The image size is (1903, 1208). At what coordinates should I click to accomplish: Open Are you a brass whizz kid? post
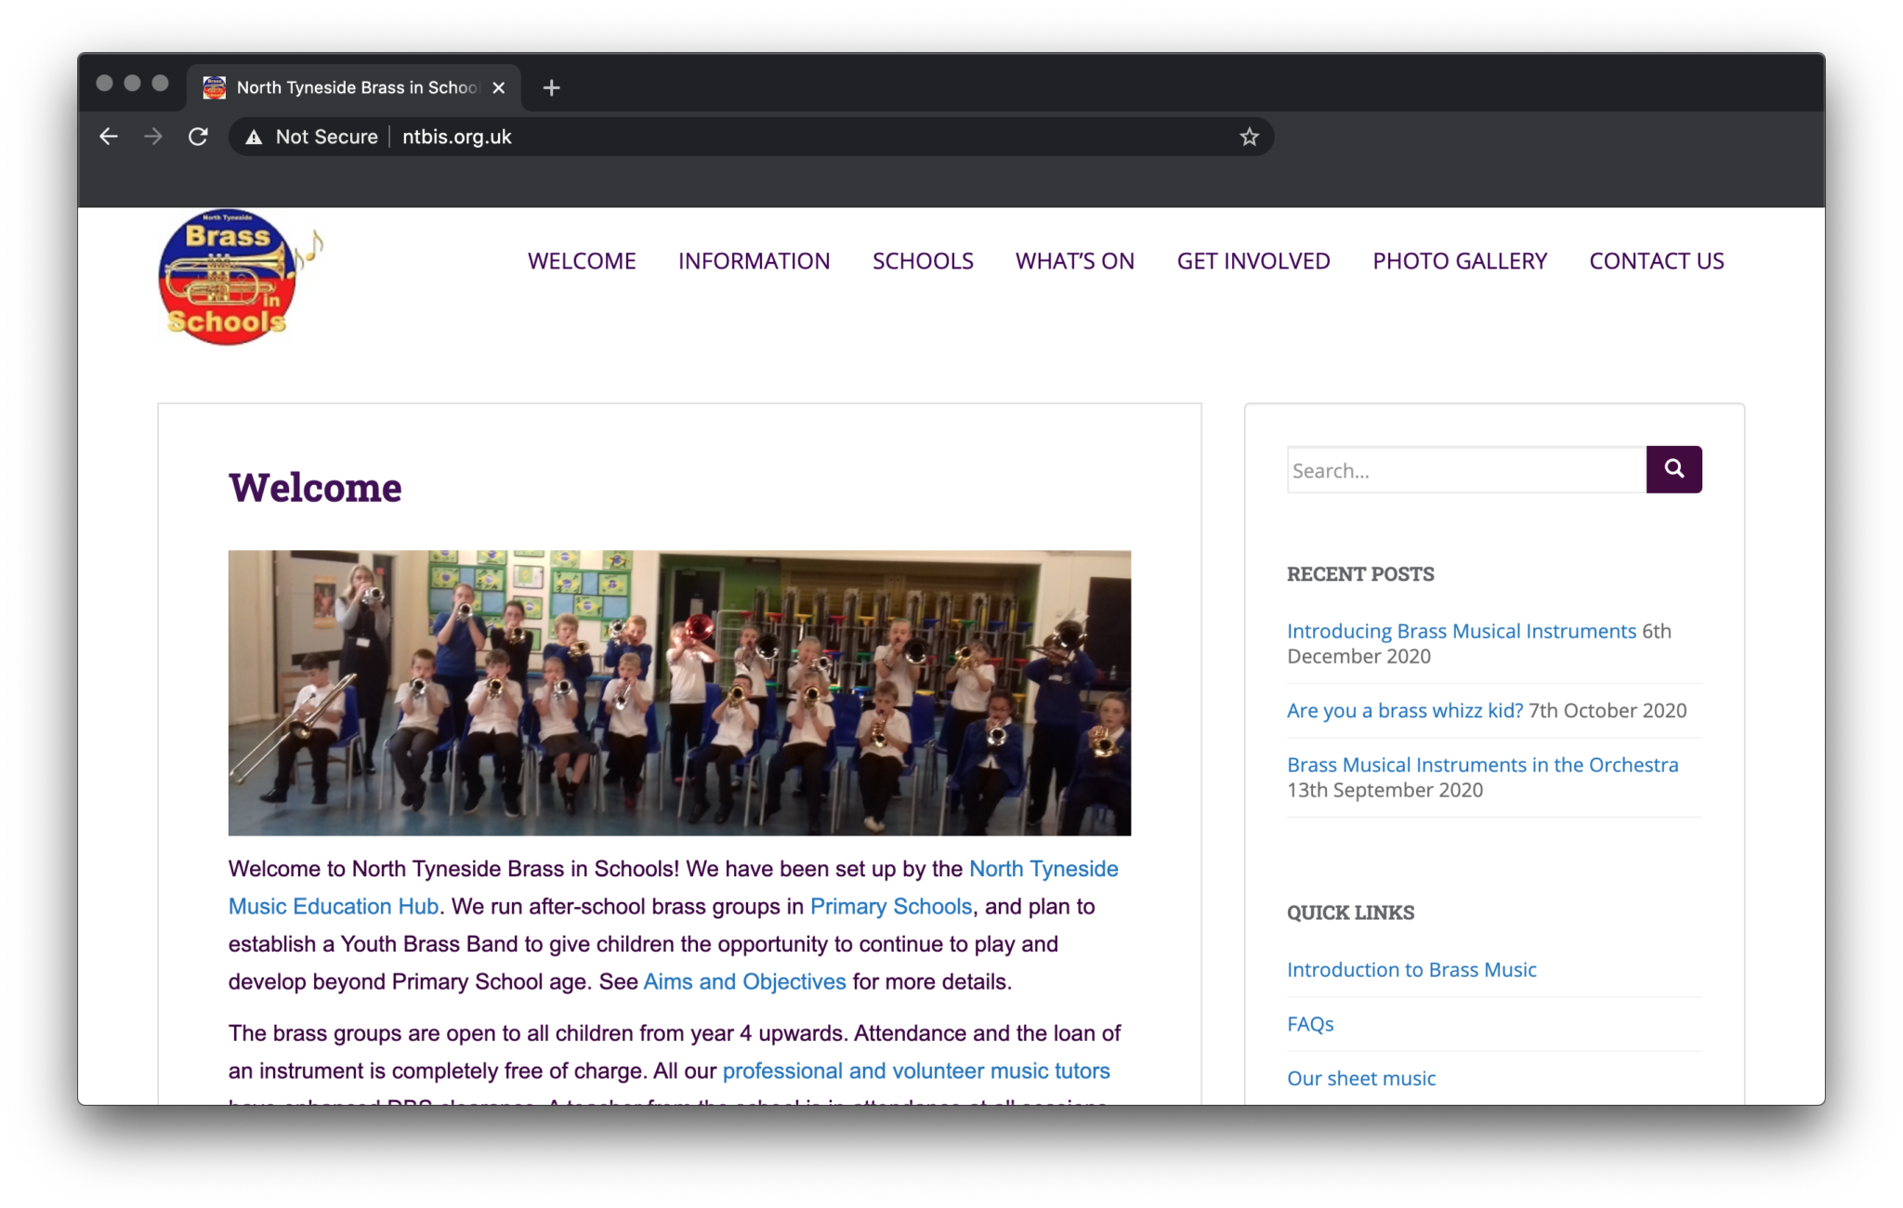point(1405,710)
